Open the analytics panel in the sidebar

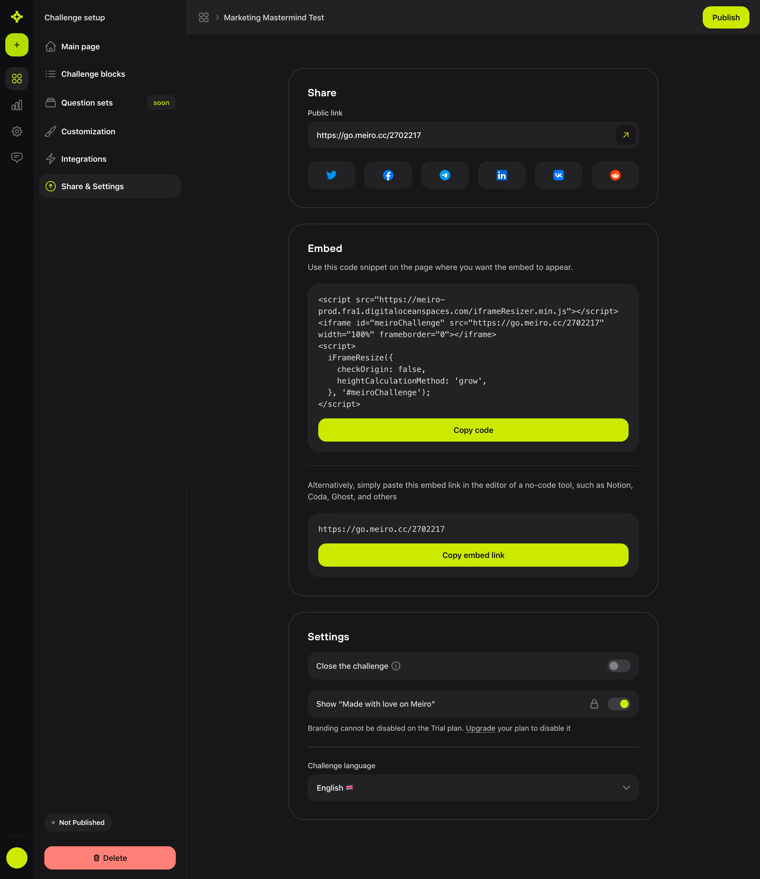tap(17, 105)
